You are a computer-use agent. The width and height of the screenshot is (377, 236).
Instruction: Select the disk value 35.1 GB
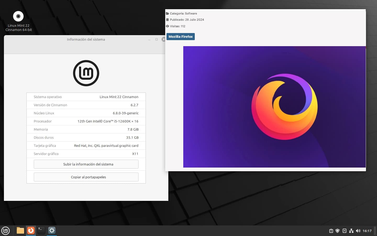tap(132, 138)
